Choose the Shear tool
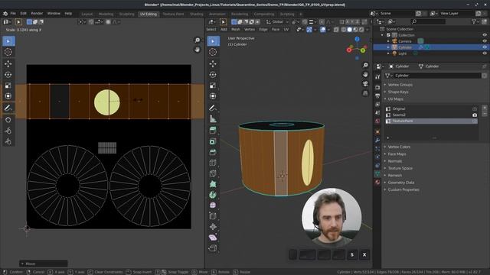490x275 pixels. [x=213, y=238]
